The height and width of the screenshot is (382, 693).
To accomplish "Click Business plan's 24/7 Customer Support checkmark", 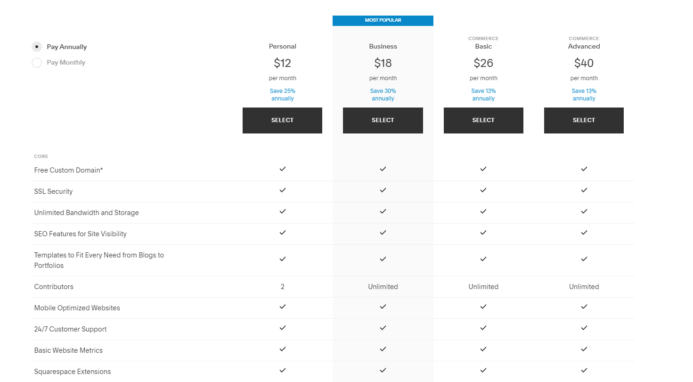I will (x=383, y=328).
